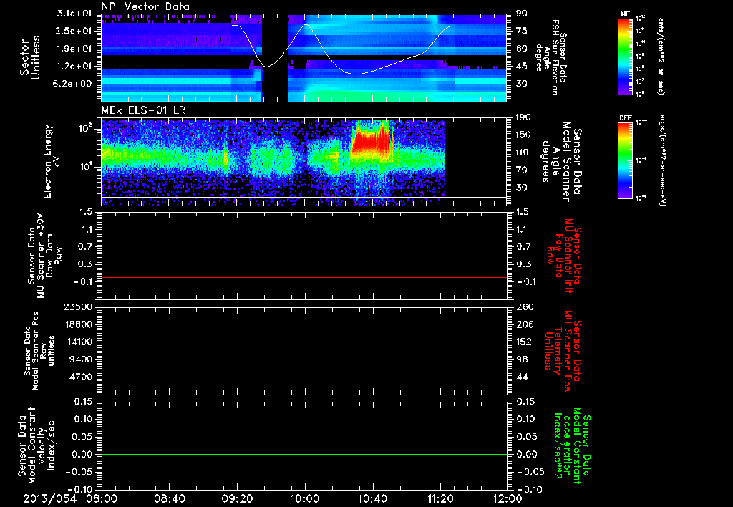Screen dimensions: 733x507
Task: Click the "Sector Unitless" axis label
Action: [30, 58]
